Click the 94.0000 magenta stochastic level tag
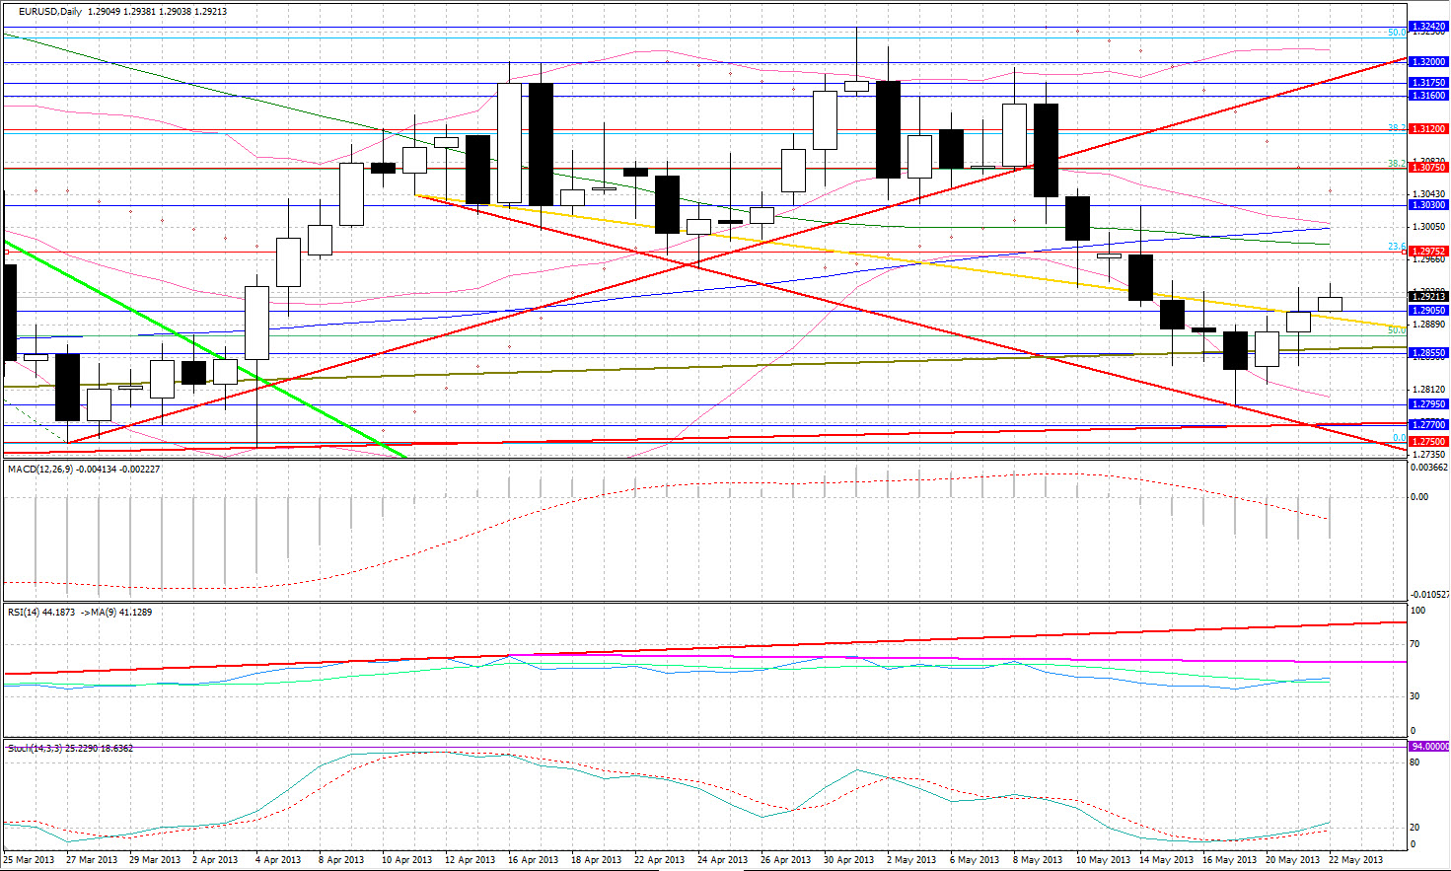Viewport: 1451px width, 871px height. (x=1428, y=747)
